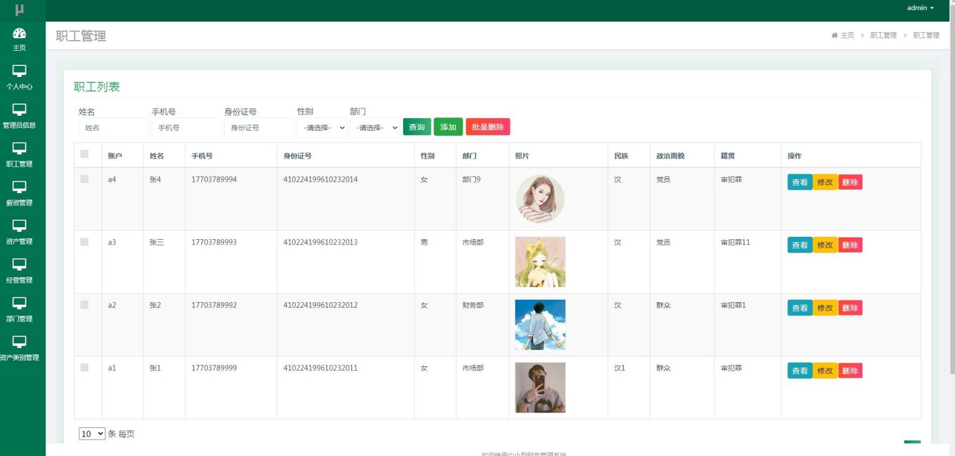
Task: Open 资产管理 monitor icon in sidebar
Action: (19, 226)
